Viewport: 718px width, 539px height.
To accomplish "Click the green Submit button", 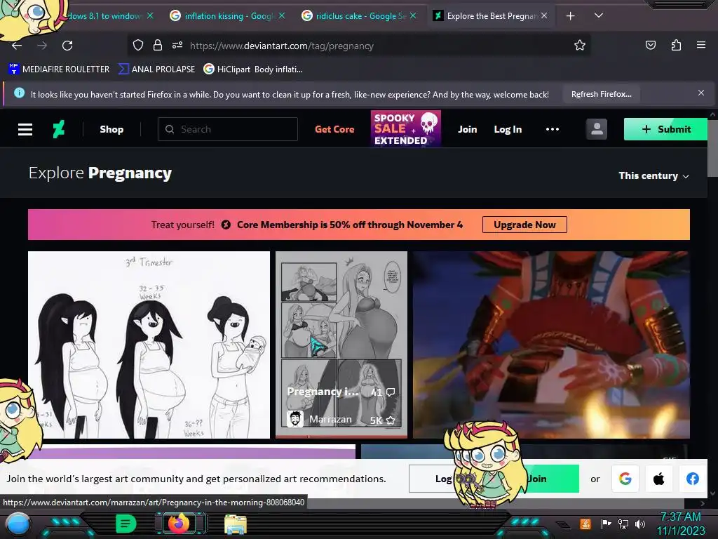I will tap(666, 129).
